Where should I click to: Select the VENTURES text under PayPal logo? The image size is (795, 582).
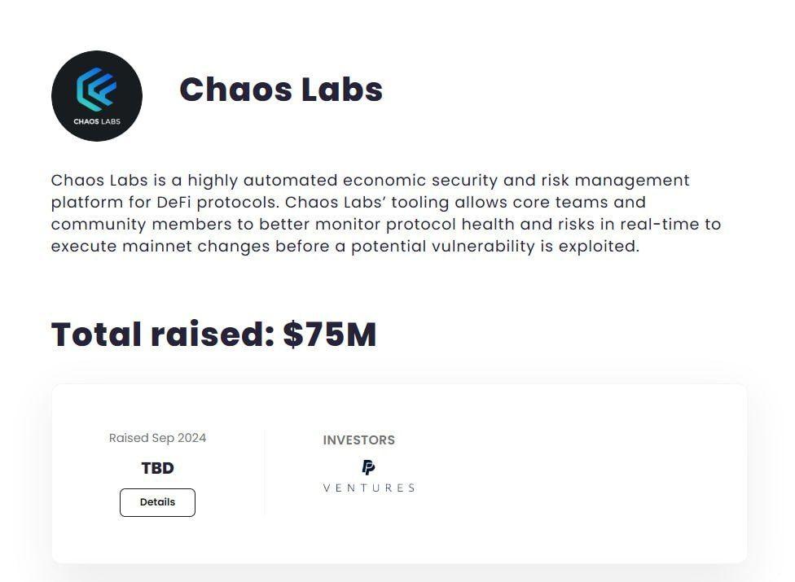coord(369,488)
